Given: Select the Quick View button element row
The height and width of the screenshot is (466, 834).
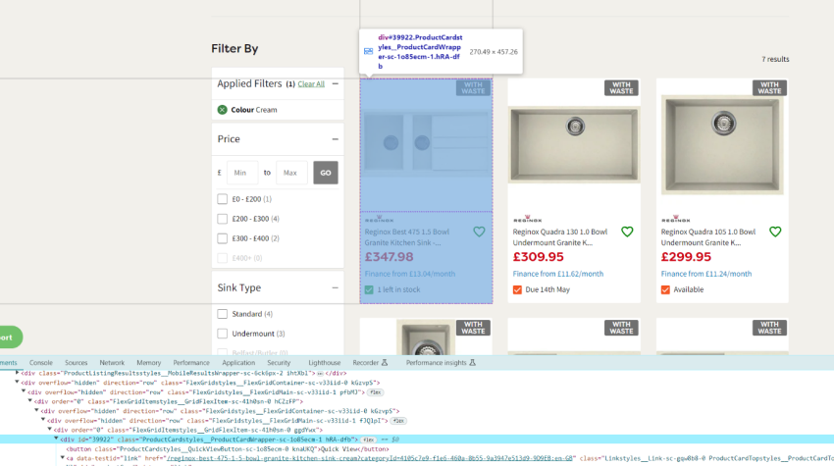Looking at the screenshot, I should 227,449.
